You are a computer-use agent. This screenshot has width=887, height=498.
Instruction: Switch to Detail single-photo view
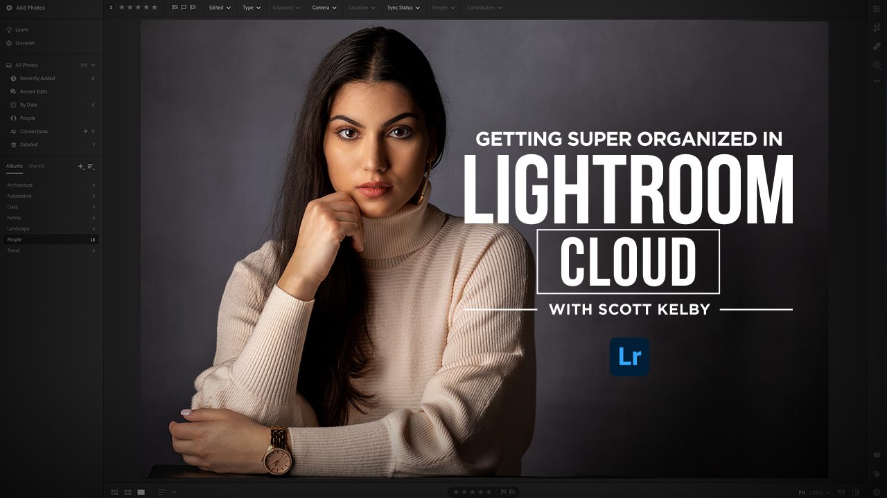[x=141, y=492]
